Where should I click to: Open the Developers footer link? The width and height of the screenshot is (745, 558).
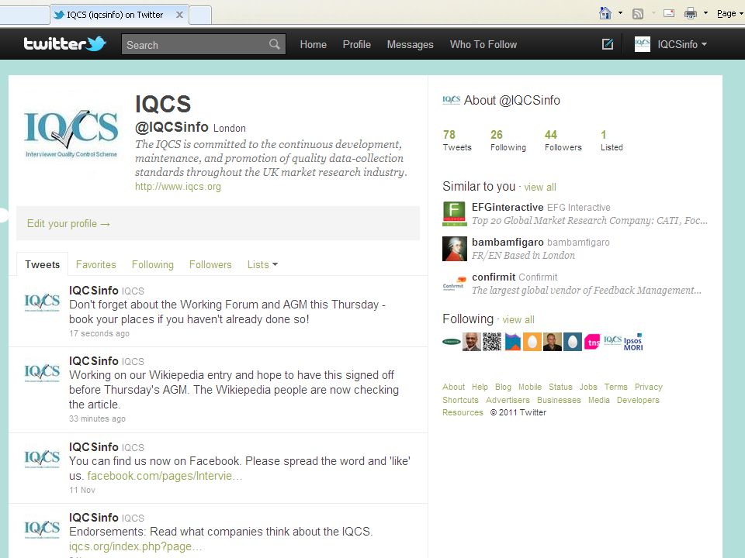click(638, 400)
